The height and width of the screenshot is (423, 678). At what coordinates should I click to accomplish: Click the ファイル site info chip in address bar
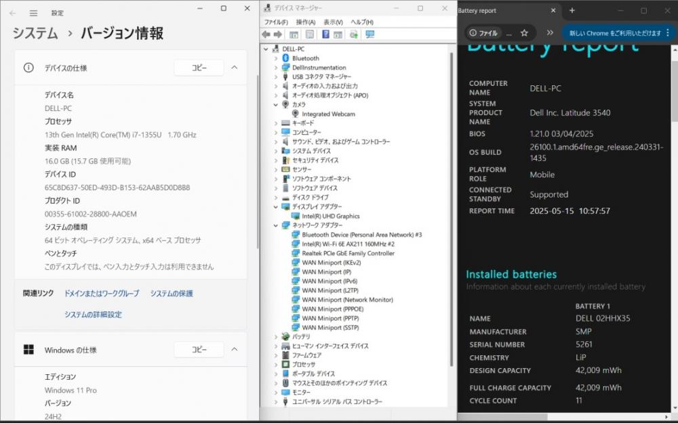[483, 32]
